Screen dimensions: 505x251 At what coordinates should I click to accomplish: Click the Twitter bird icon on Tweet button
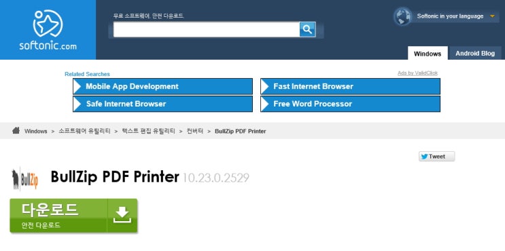(424, 157)
